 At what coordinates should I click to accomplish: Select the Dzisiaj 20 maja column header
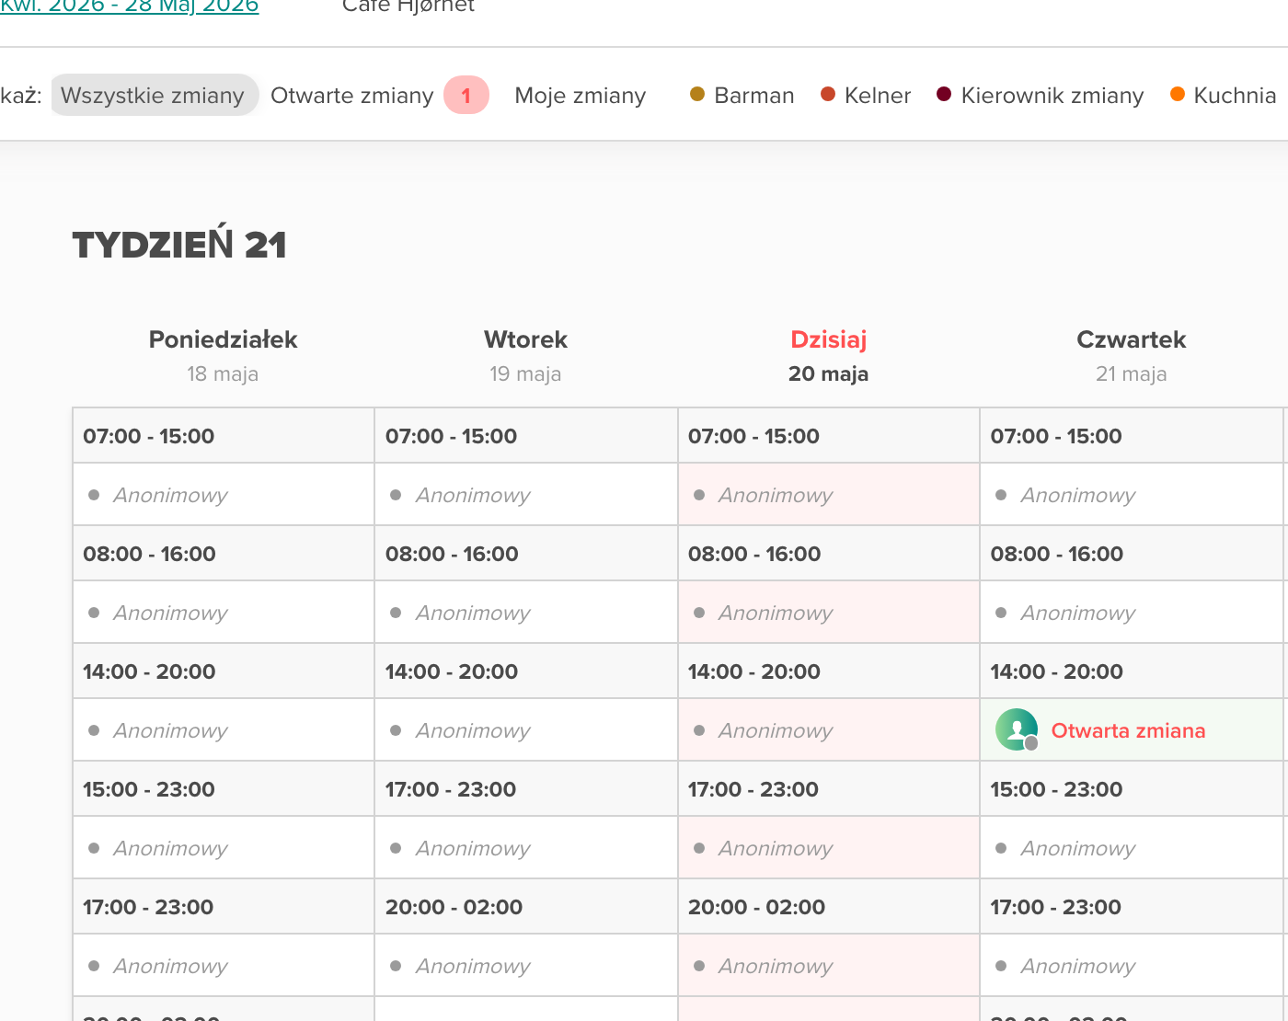(828, 356)
